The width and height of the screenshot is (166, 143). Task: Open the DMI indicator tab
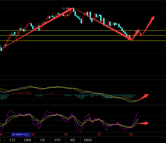27,140
